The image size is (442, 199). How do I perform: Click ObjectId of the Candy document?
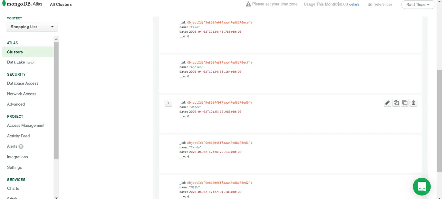[x=220, y=143]
